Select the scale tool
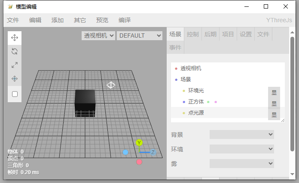299x183 pixels. tap(15, 65)
